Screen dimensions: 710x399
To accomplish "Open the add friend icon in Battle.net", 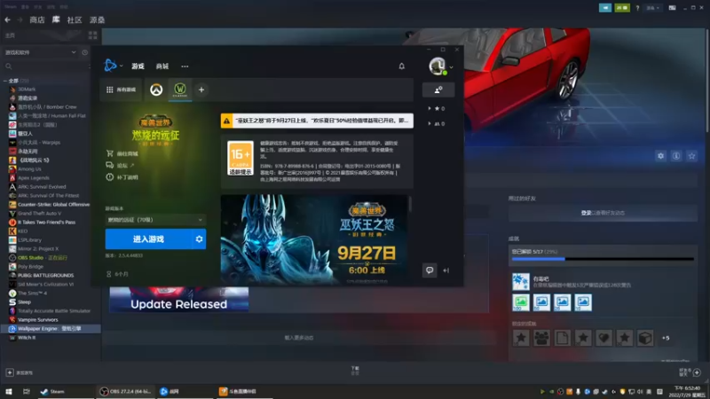I will click(438, 90).
